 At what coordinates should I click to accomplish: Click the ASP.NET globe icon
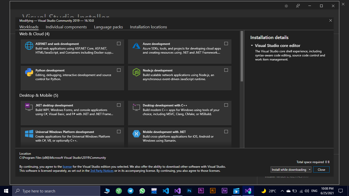pyautogui.click(x=29, y=46)
